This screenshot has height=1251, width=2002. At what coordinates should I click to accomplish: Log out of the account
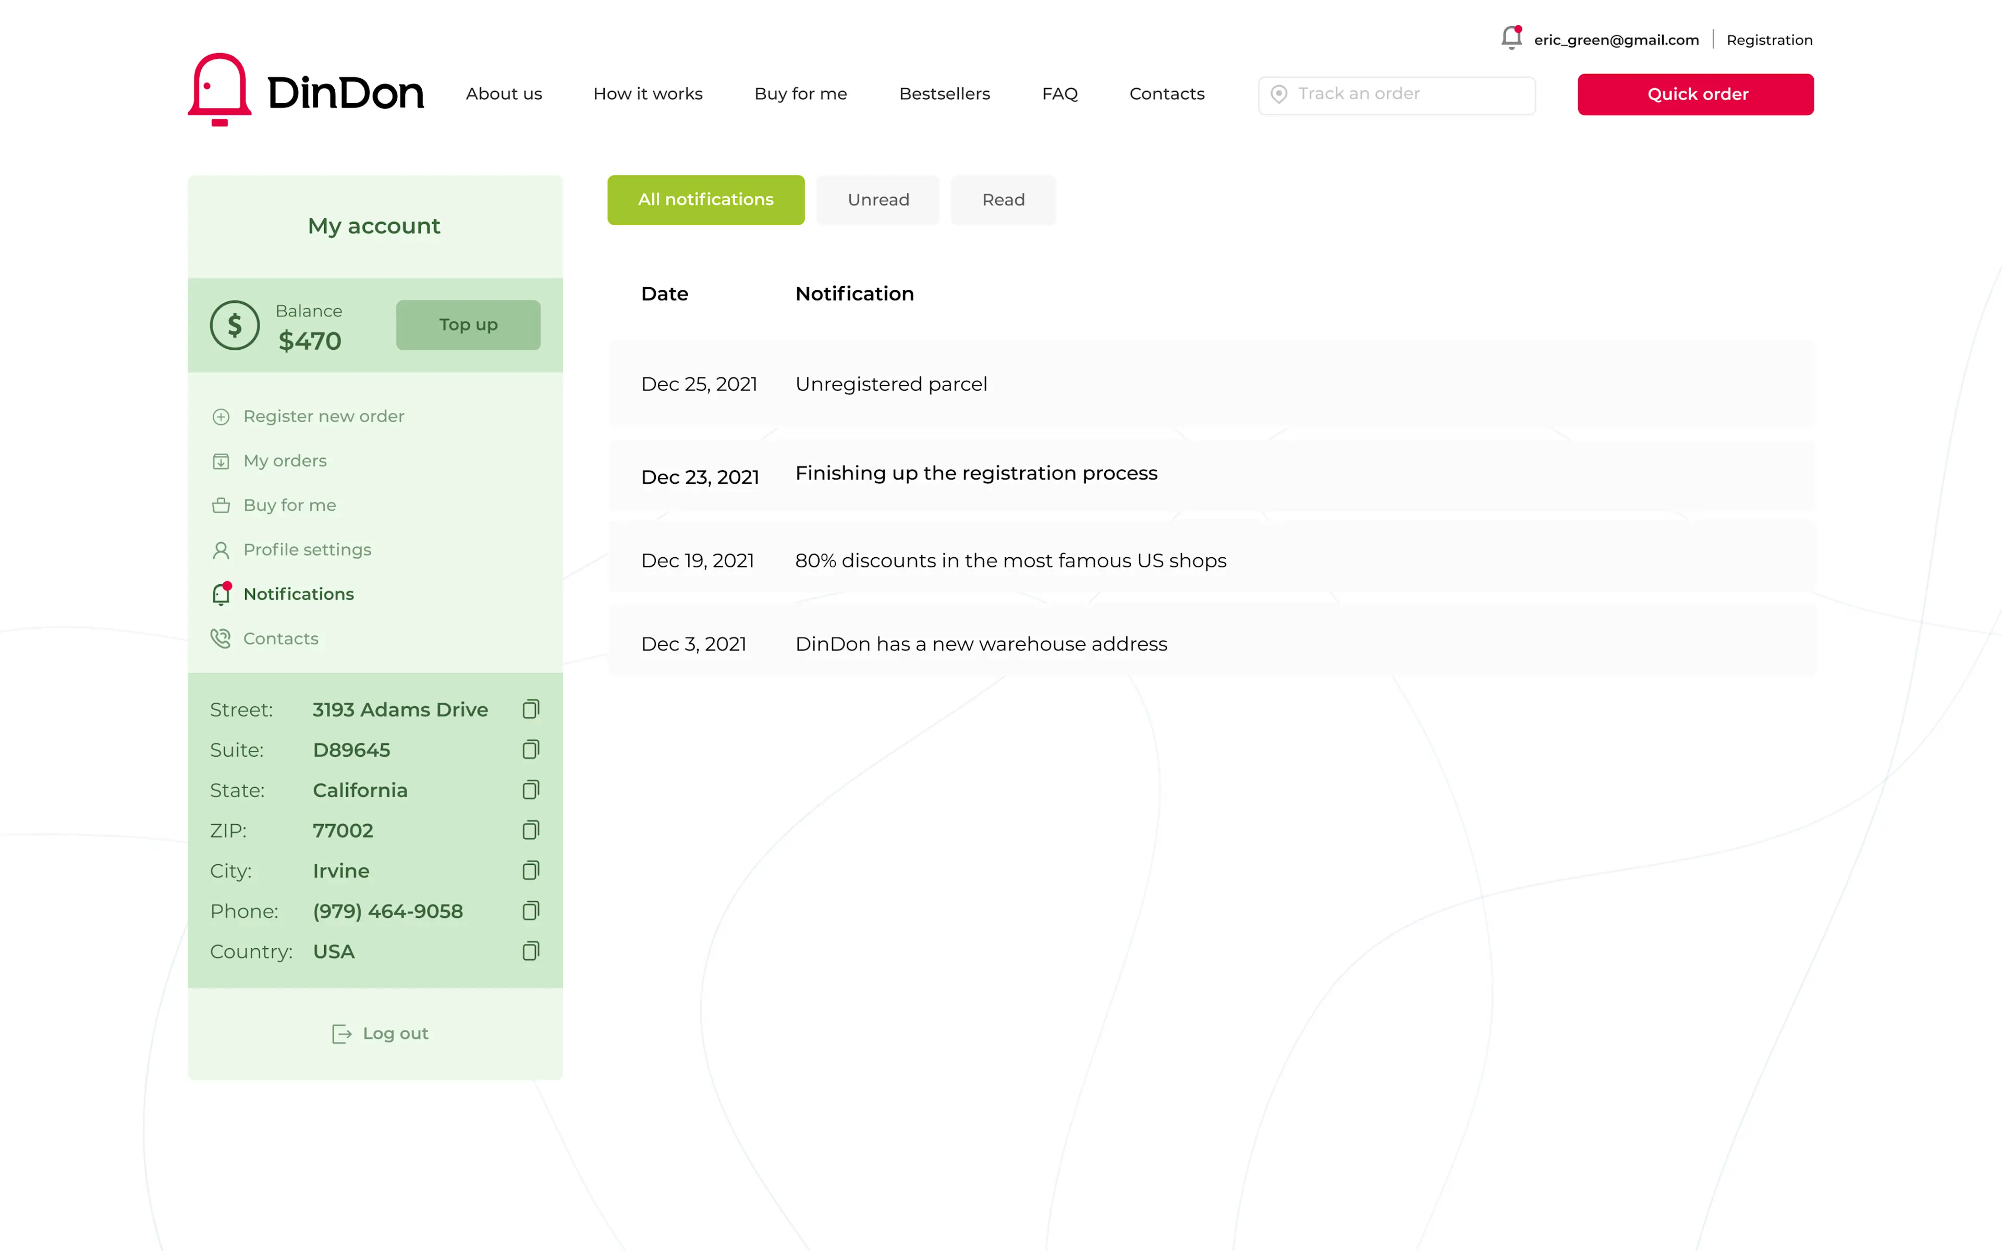[381, 1034]
